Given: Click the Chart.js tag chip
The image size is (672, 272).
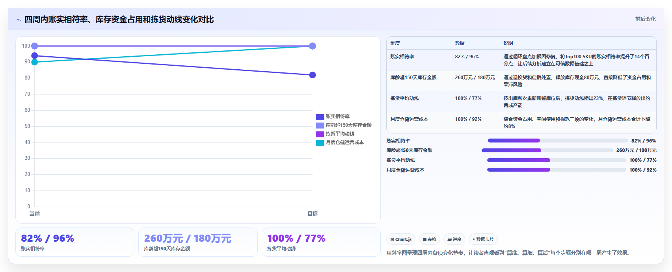Looking at the screenshot, I should coord(401,239).
